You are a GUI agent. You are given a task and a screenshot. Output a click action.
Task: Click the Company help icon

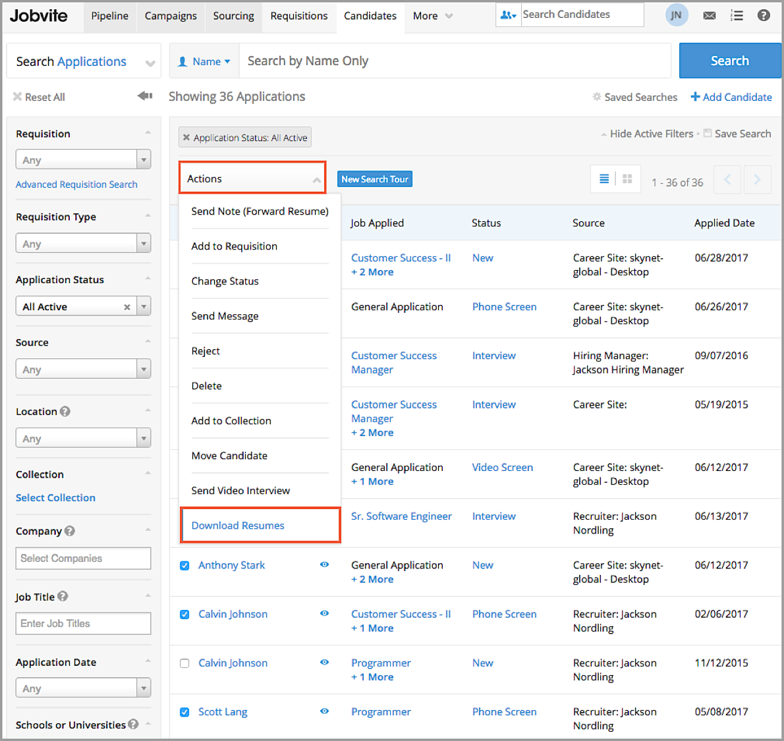pos(70,530)
